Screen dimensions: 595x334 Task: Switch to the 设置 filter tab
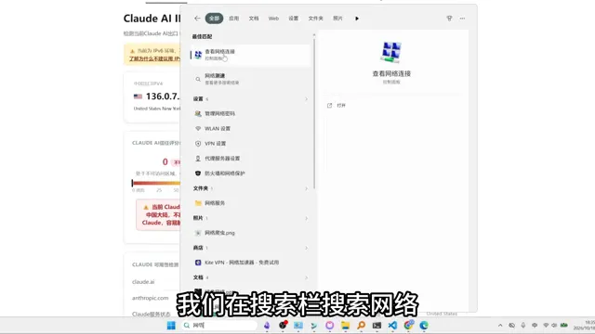(294, 19)
